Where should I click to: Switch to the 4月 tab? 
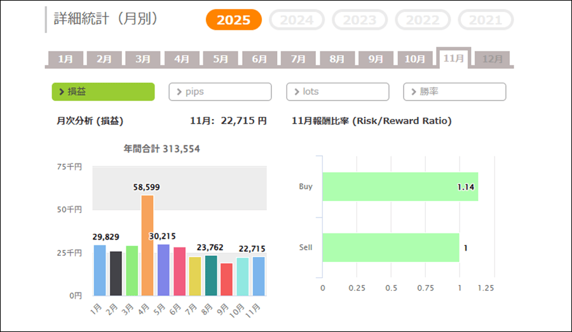[182, 59]
